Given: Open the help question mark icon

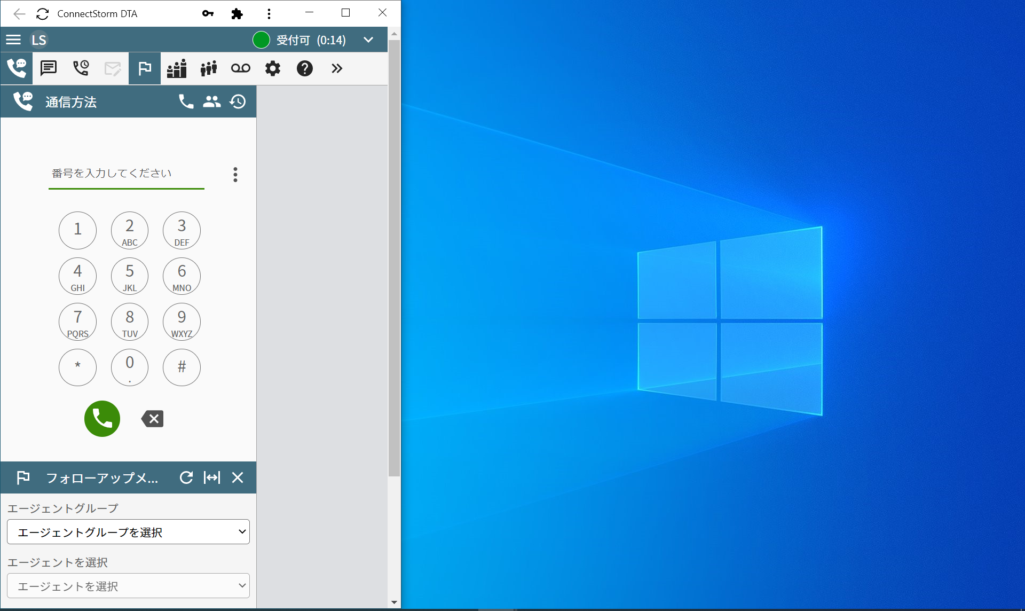Looking at the screenshot, I should click(305, 68).
